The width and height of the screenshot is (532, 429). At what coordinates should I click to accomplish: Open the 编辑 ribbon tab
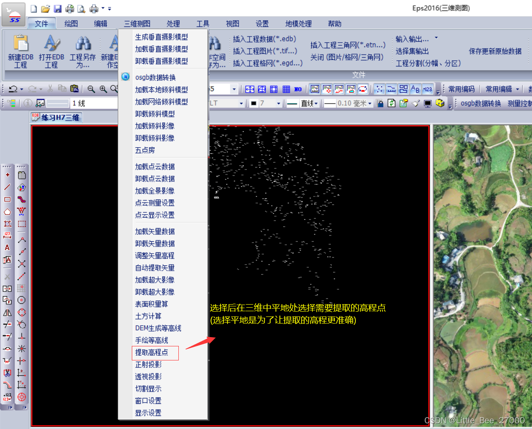click(101, 24)
